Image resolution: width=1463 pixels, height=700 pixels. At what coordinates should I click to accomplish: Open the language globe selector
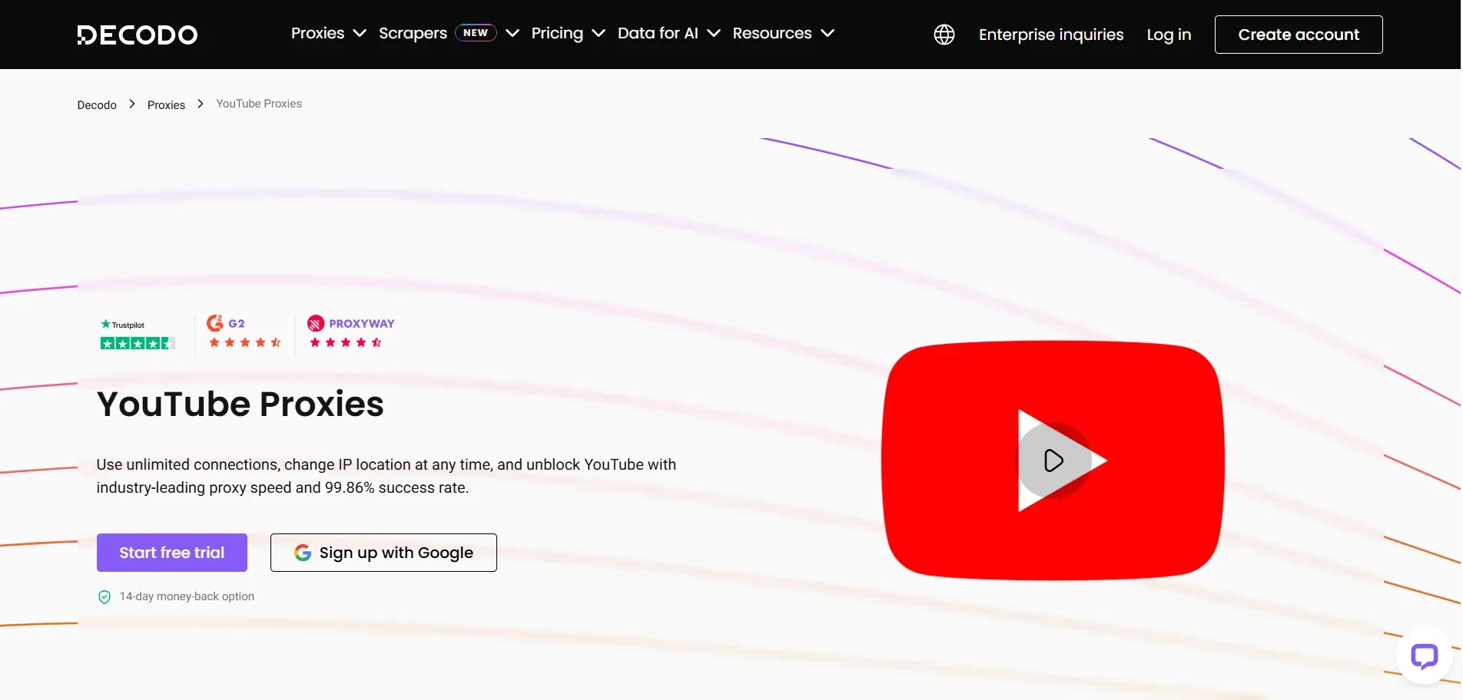[944, 35]
